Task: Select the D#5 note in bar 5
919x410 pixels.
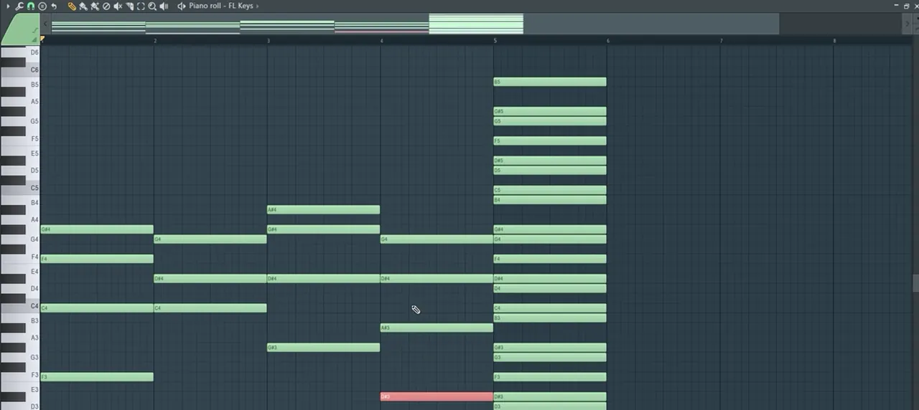Action: pos(550,161)
